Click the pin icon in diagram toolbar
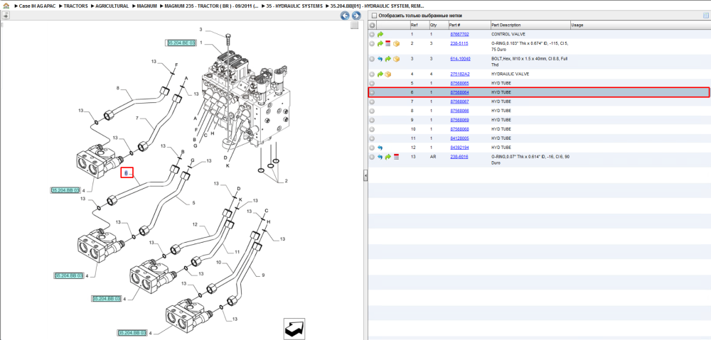Screen dimensions: 711x340 tap(6, 16)
